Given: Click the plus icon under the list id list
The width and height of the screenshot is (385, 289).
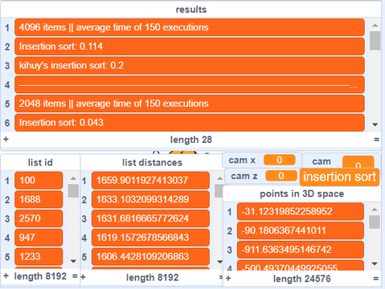Looking at the screenshot, I should tap(6, 276).
